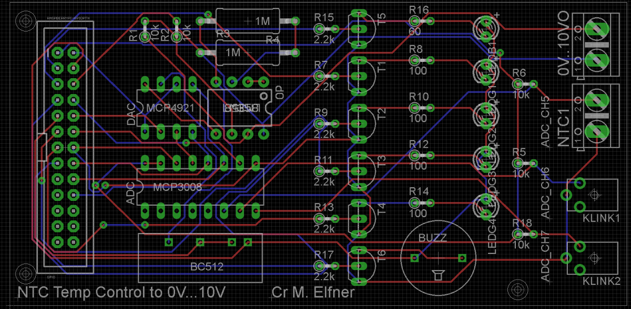
Task: Click the crosshair symbol of the KLINK2 jack
Action: 595,258
